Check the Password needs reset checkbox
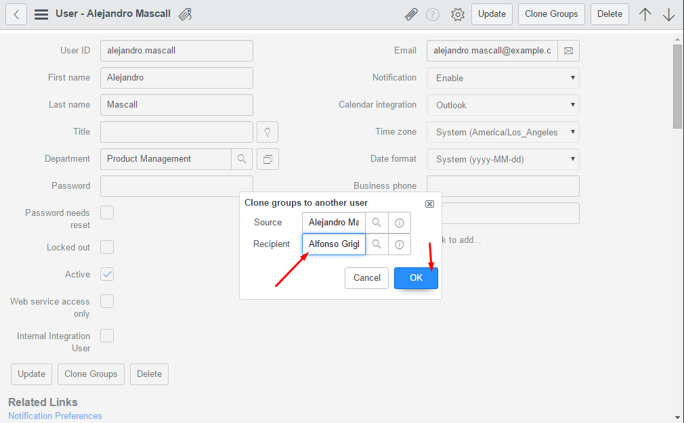Screen dimensions: 684x423 click(107, 213)
